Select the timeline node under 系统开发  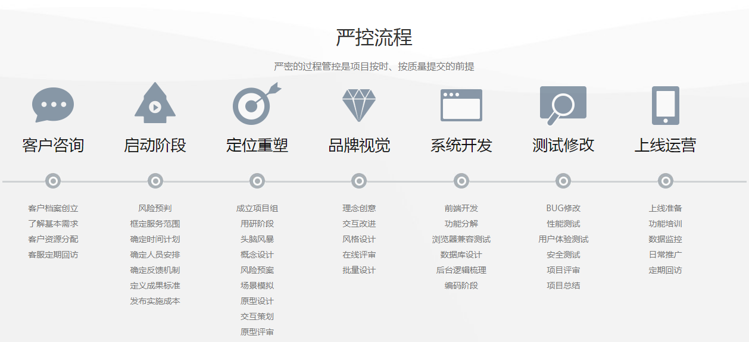point(461,181)
